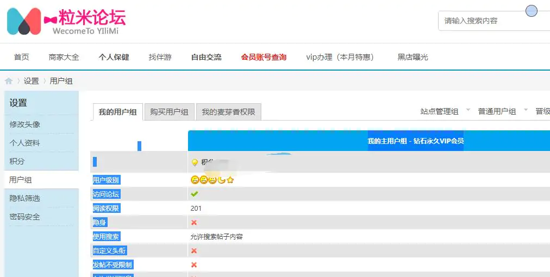The height and width of the screenshot is (277, 550).
Task: Click the green checkmark in 访问论坛 row
Action: tap(195, 193)
